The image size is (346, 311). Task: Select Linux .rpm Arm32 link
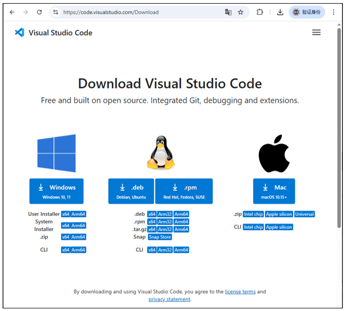165,222
